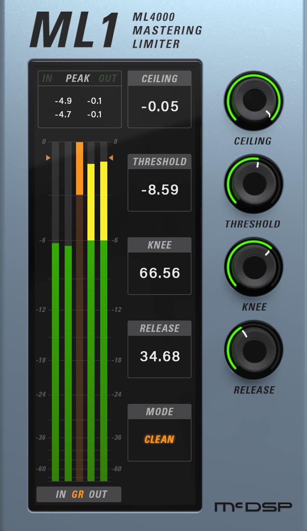
Task: Select the PEAK readout header
Action: pos(79,78)
